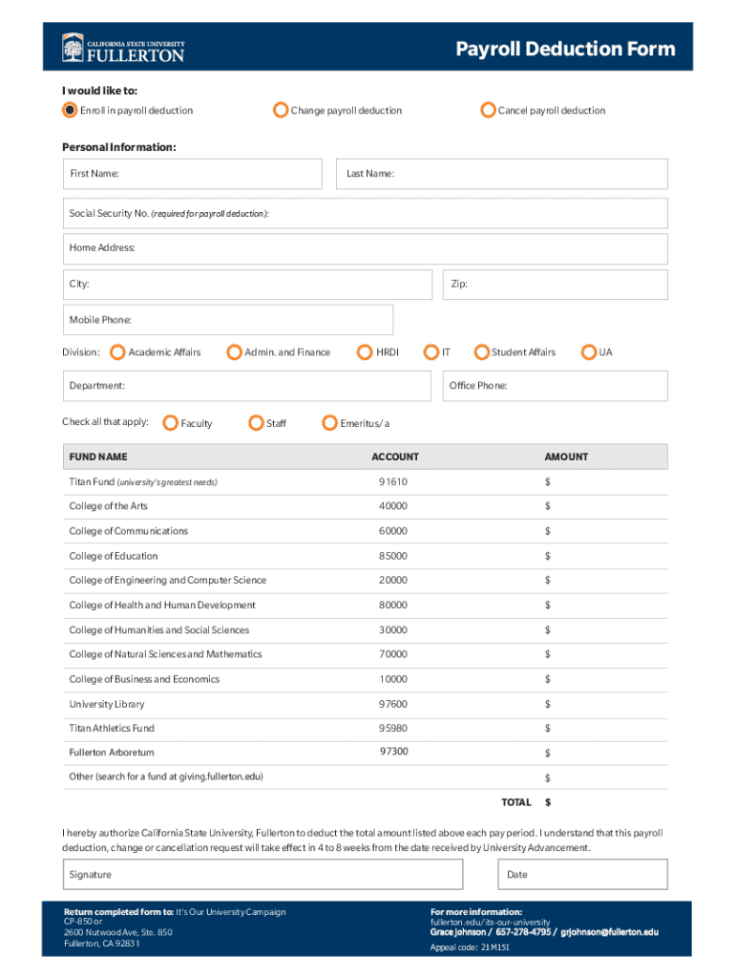Choose HRDI division
735x978 pixels.
coord(365,352)
